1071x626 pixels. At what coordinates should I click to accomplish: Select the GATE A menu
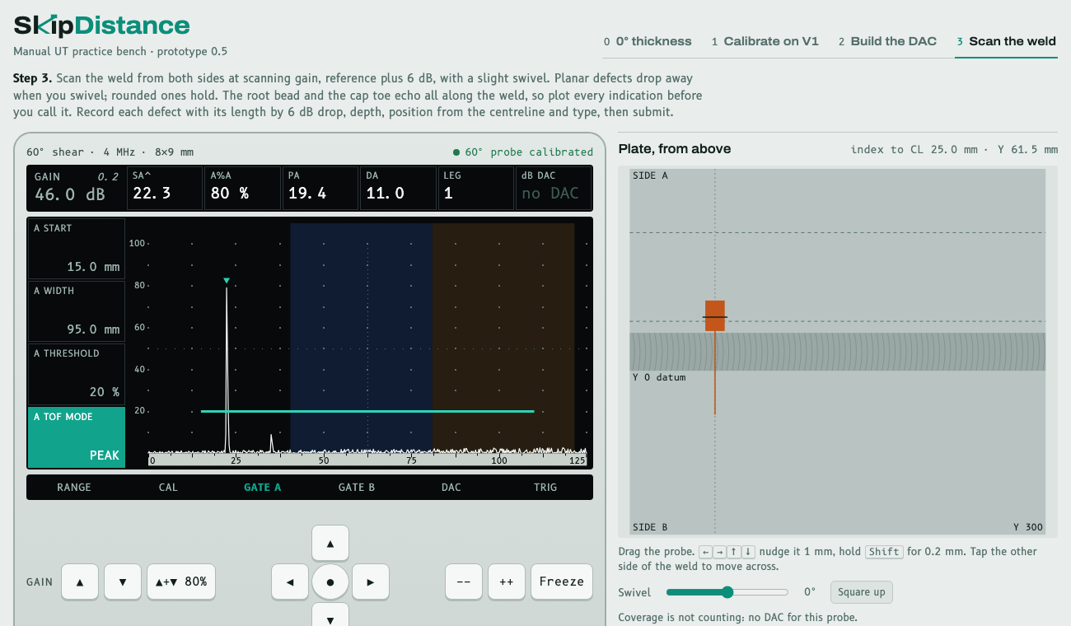[x=263, y=488]
